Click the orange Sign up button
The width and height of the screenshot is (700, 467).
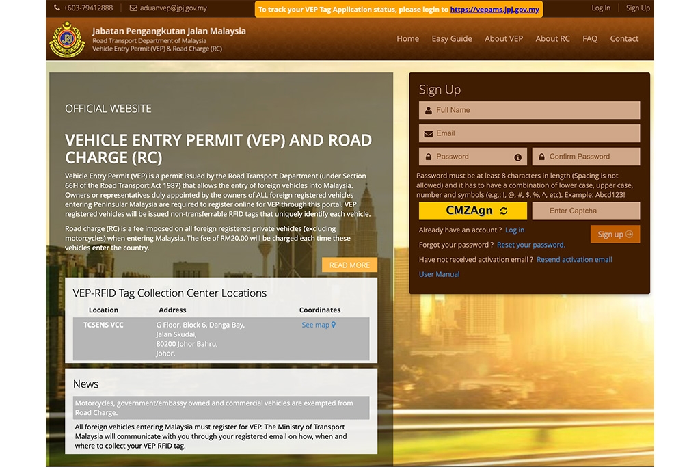615,234
